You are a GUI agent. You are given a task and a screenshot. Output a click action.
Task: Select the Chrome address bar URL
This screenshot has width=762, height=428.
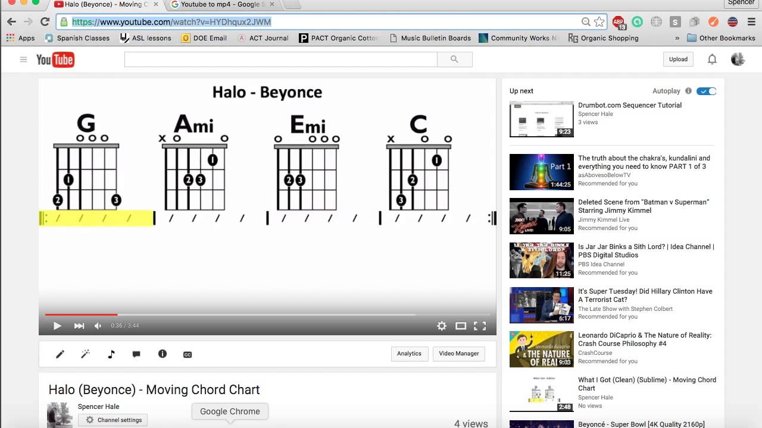pos(171,22)
